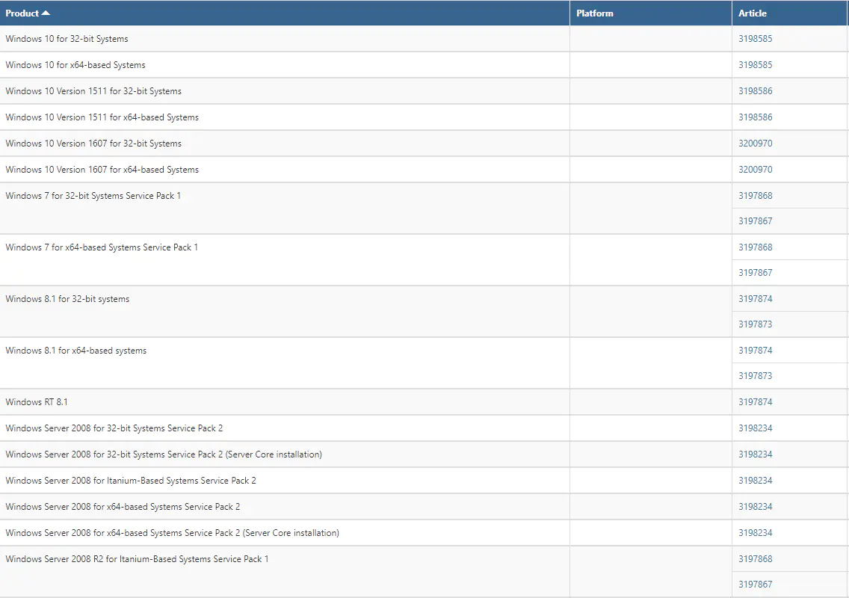Open 3198234 for Server 2008 Itanium-Based SP2 row
Image resolution: width=849 pixels, height=598 pixels.
point(756,481)
